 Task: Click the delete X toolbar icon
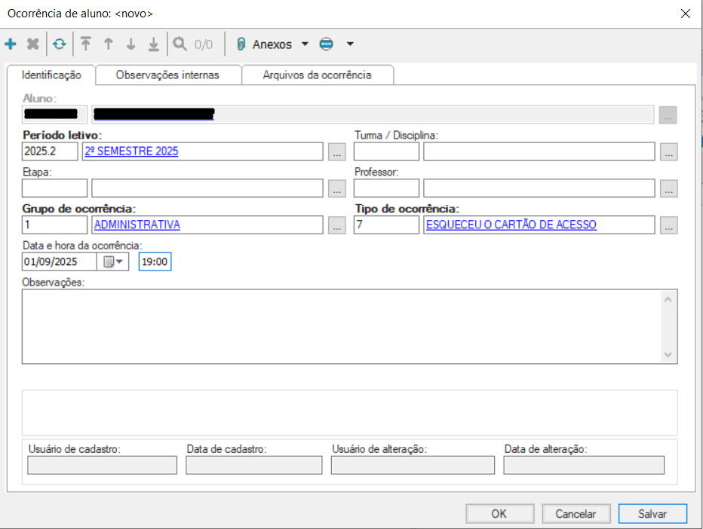coord(32,44)
